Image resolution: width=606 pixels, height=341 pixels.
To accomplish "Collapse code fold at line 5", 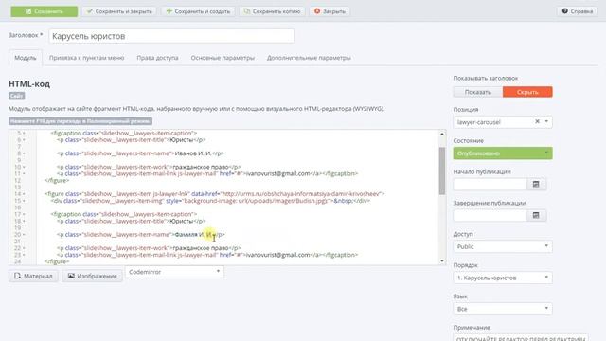I will (x=24, y=133).
